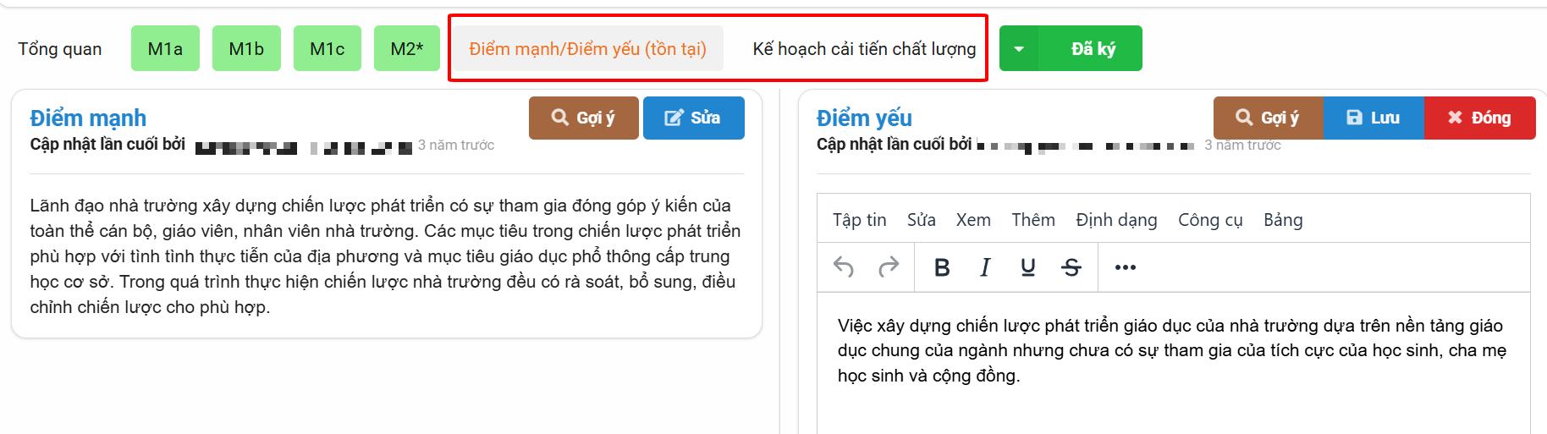Viewport: 1547px width, 434px height.
Task: Toggle underline formatting in the editor
Action: click(x=1027, y=267)
